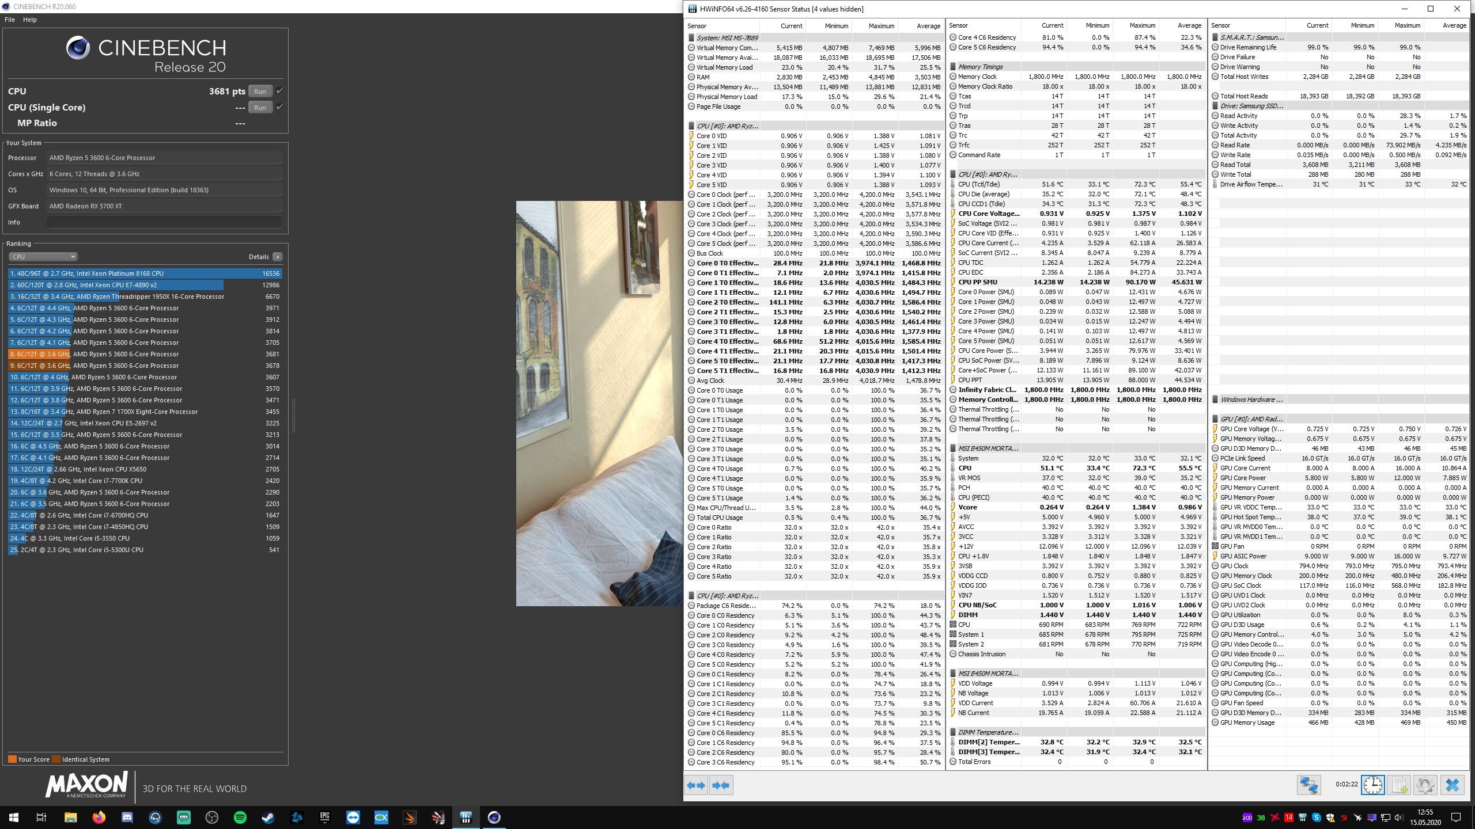Click the rendered room image preview
This screenshot has height=829, width=1475.
pyautogui.click(x=599, y=403)
